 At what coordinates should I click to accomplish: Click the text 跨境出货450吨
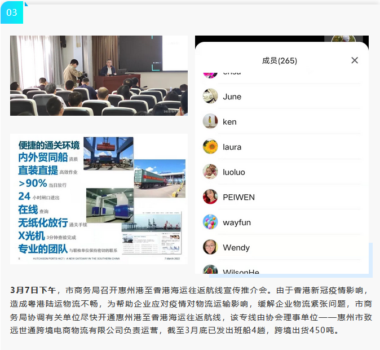[304, 330]
